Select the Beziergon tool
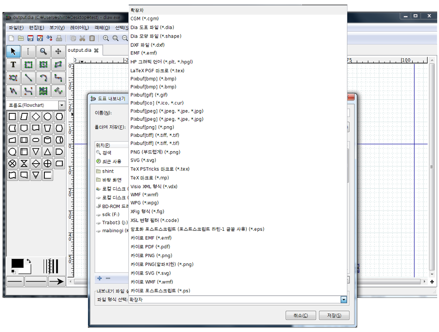 click(x=13, y=78)
